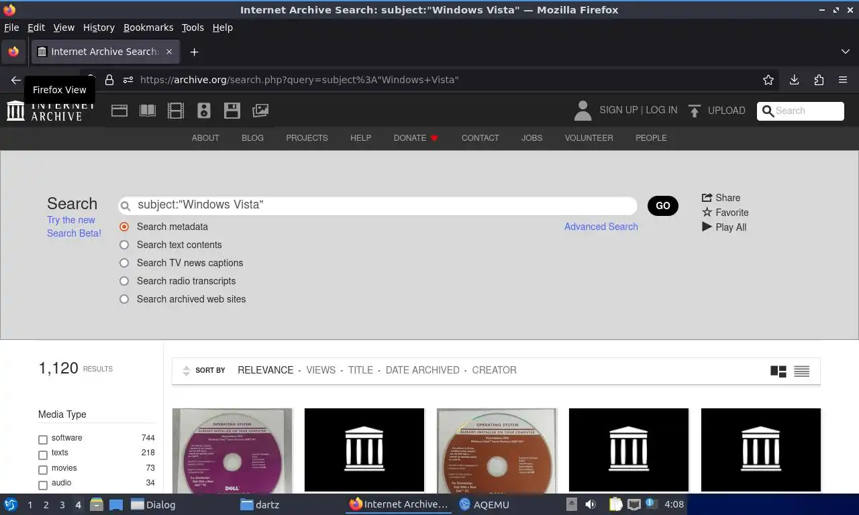The height and width of the screenshot is (515, 859).
Task: Click the Firefox View button
Action: click(13, 52)
